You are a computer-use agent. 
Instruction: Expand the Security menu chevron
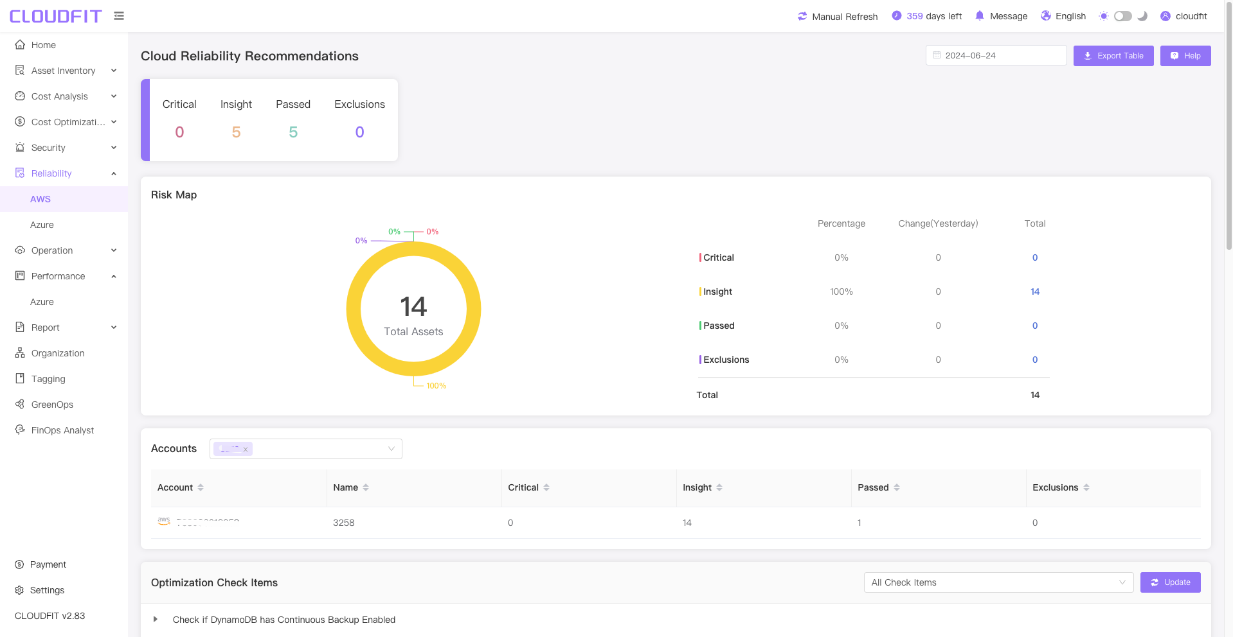(114, 148)
